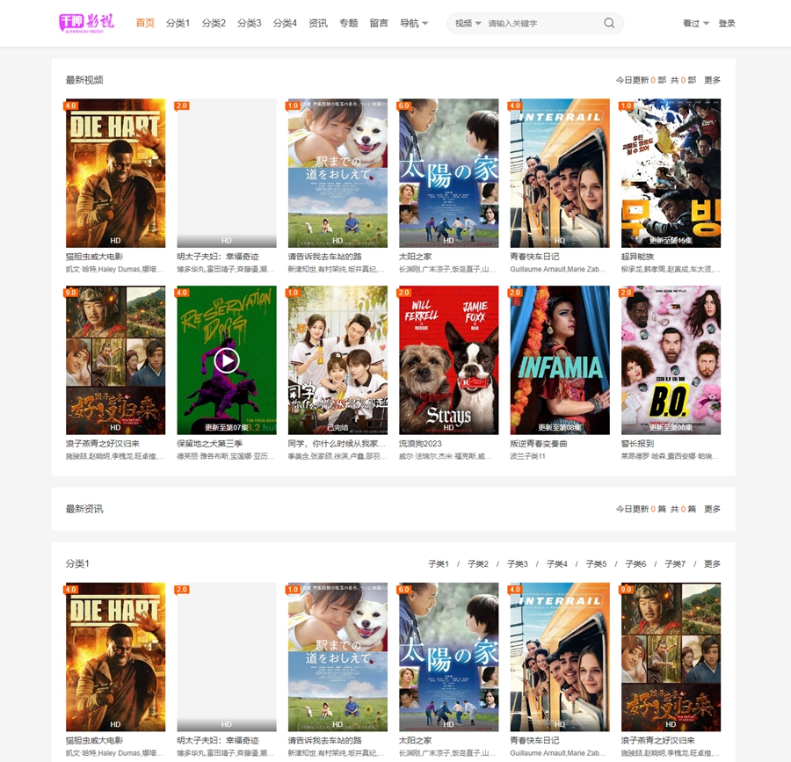Open the 太阳之家 poster in 最新视频
This screenshot has height=762, width=791.
448,173
